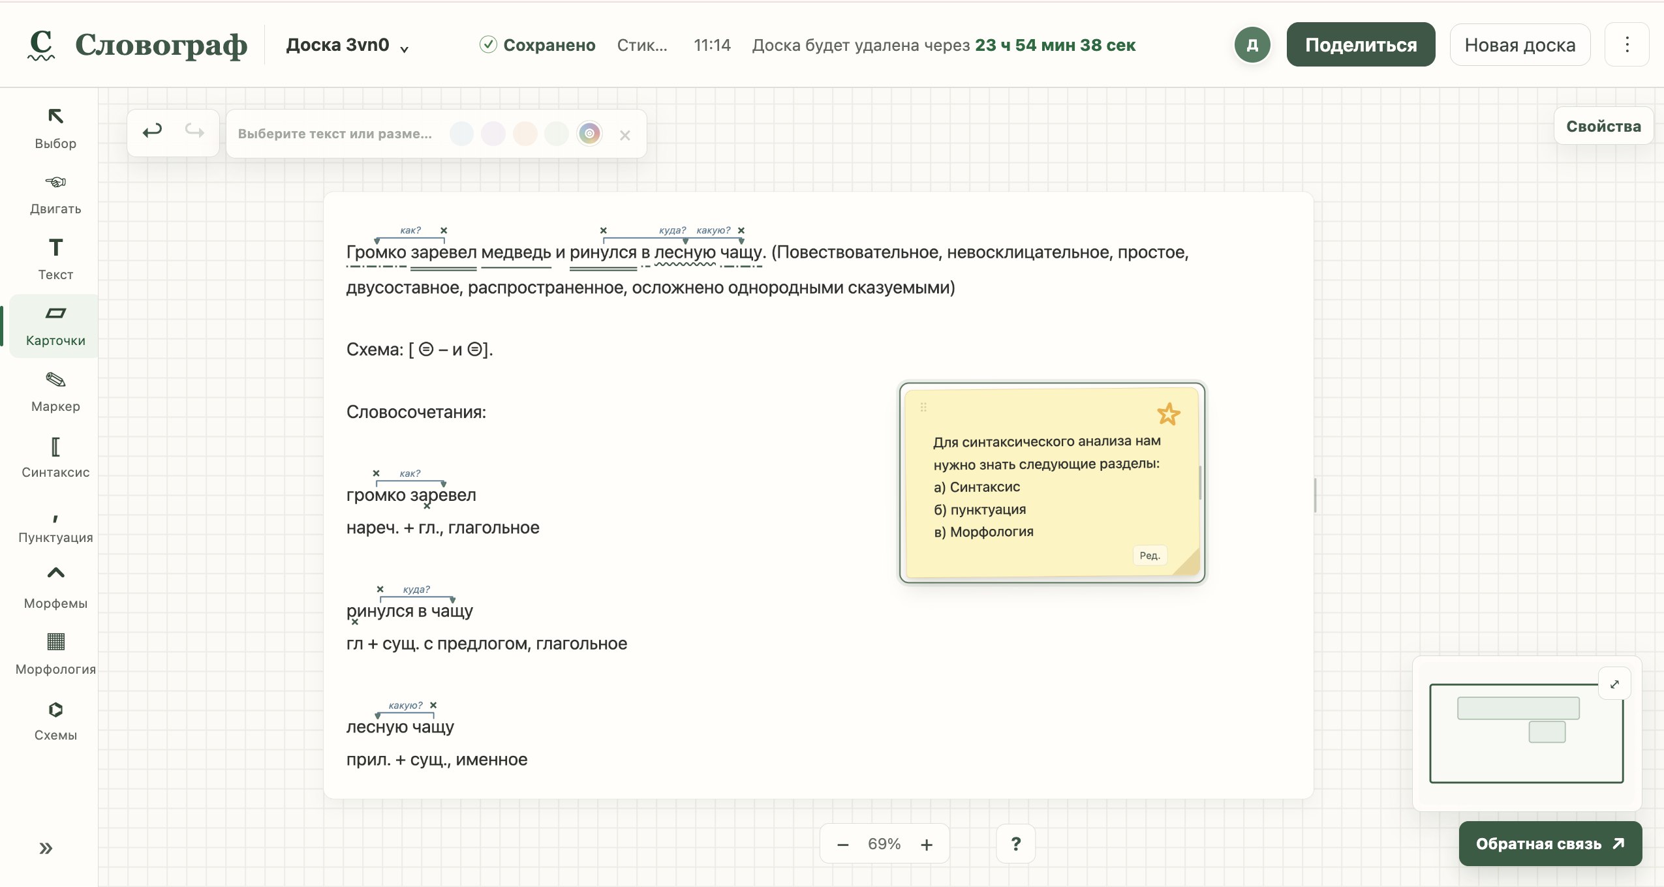Open the Схемы tool
This screenshot has height=887, width=1664.
pyautogui.click(x=55, y=720)
